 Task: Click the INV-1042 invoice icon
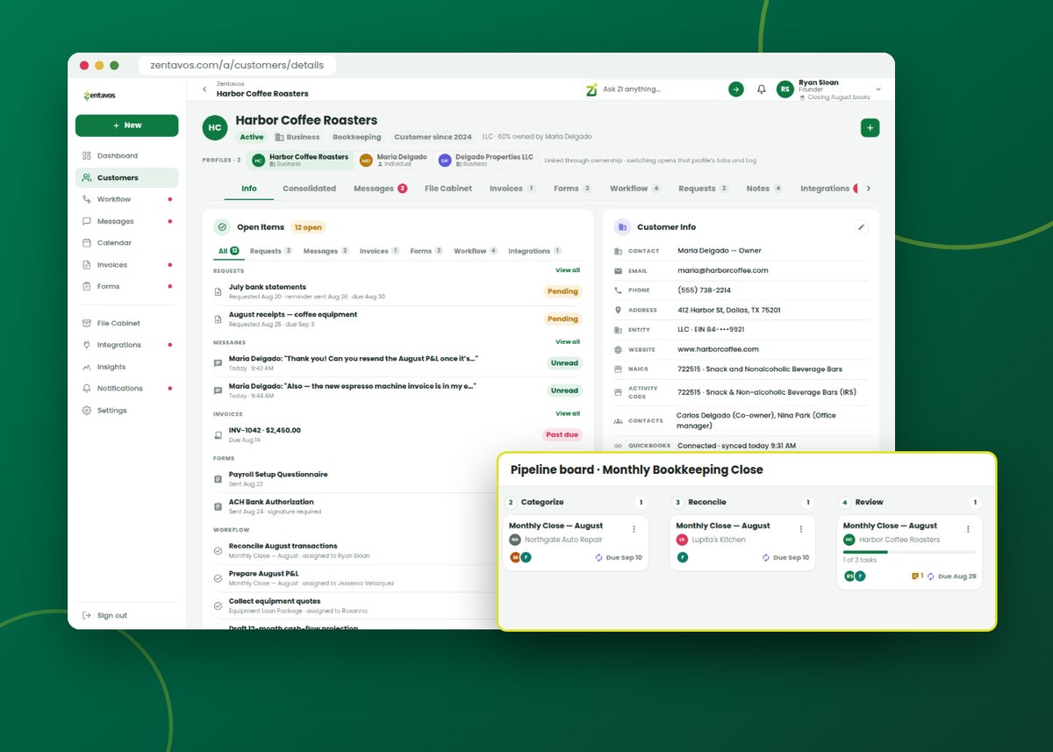click(218, 434)
